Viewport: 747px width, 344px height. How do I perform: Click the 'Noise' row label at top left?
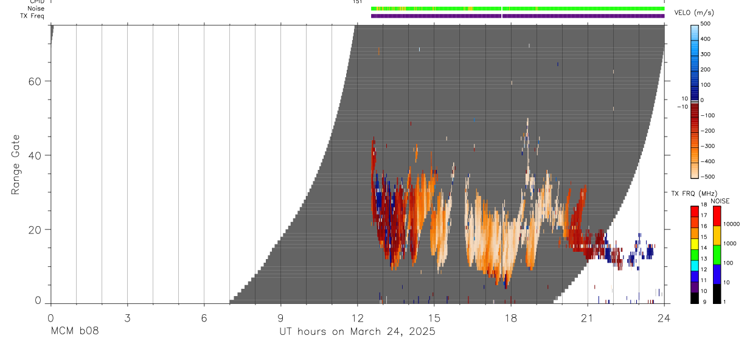36,8
